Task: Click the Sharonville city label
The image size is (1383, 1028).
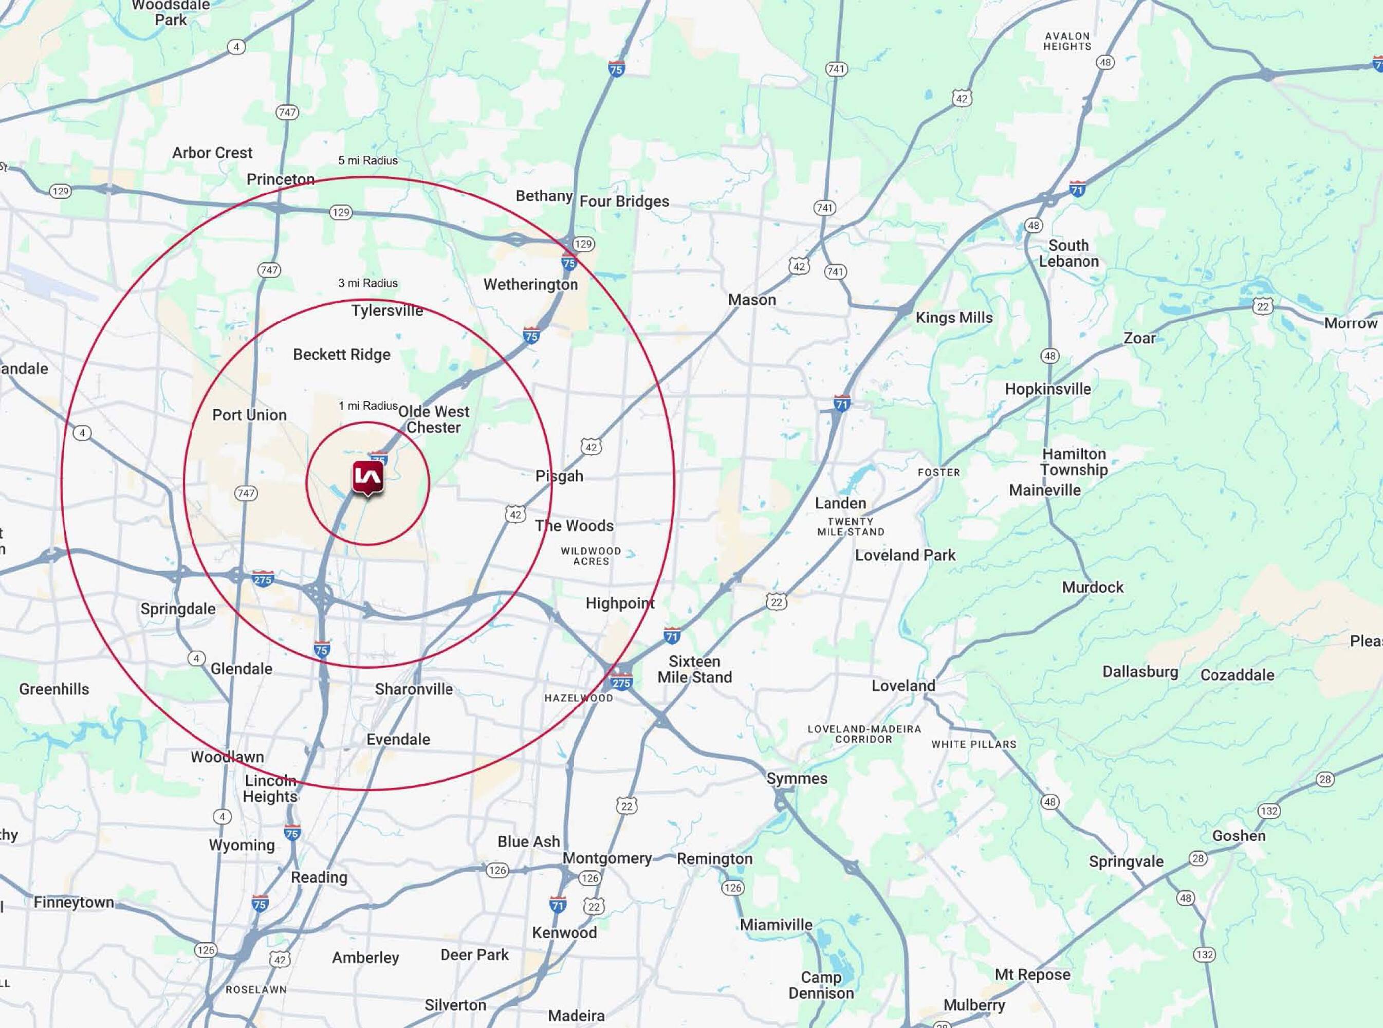Action: (414, 689)
